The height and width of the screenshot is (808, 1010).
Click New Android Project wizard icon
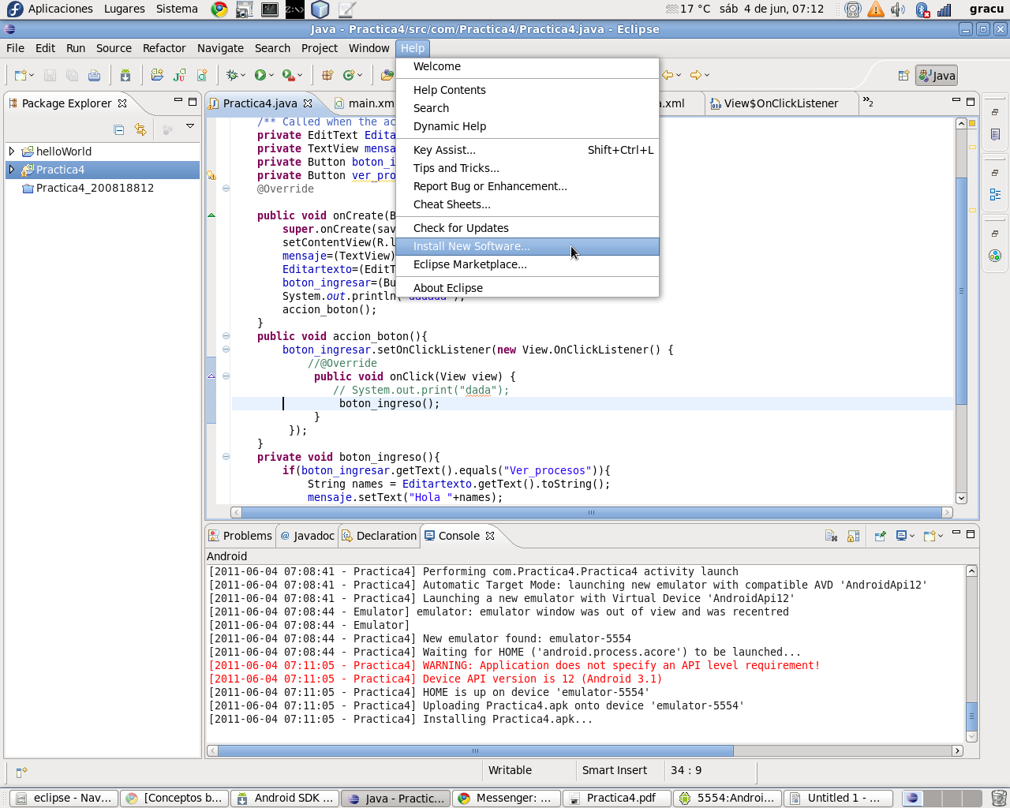click(157, 75)
